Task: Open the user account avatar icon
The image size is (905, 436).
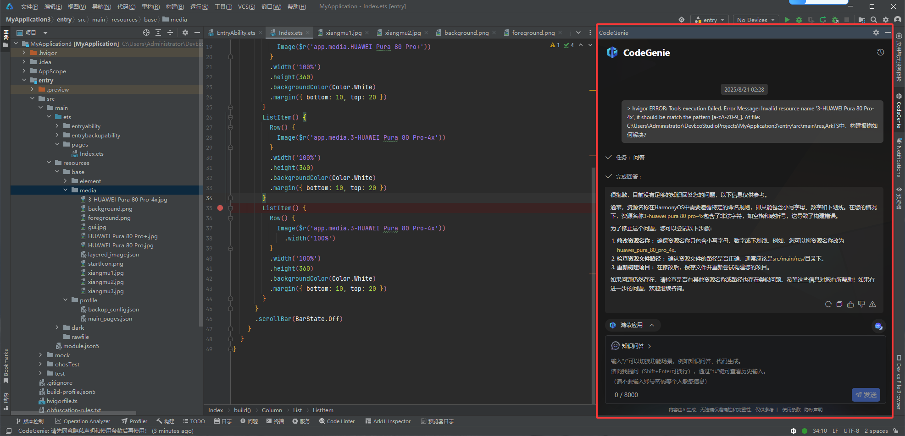Action: coord(898,20)
